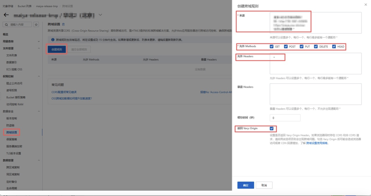Collapse the 文件管理 sidebar section

[39, 48]
